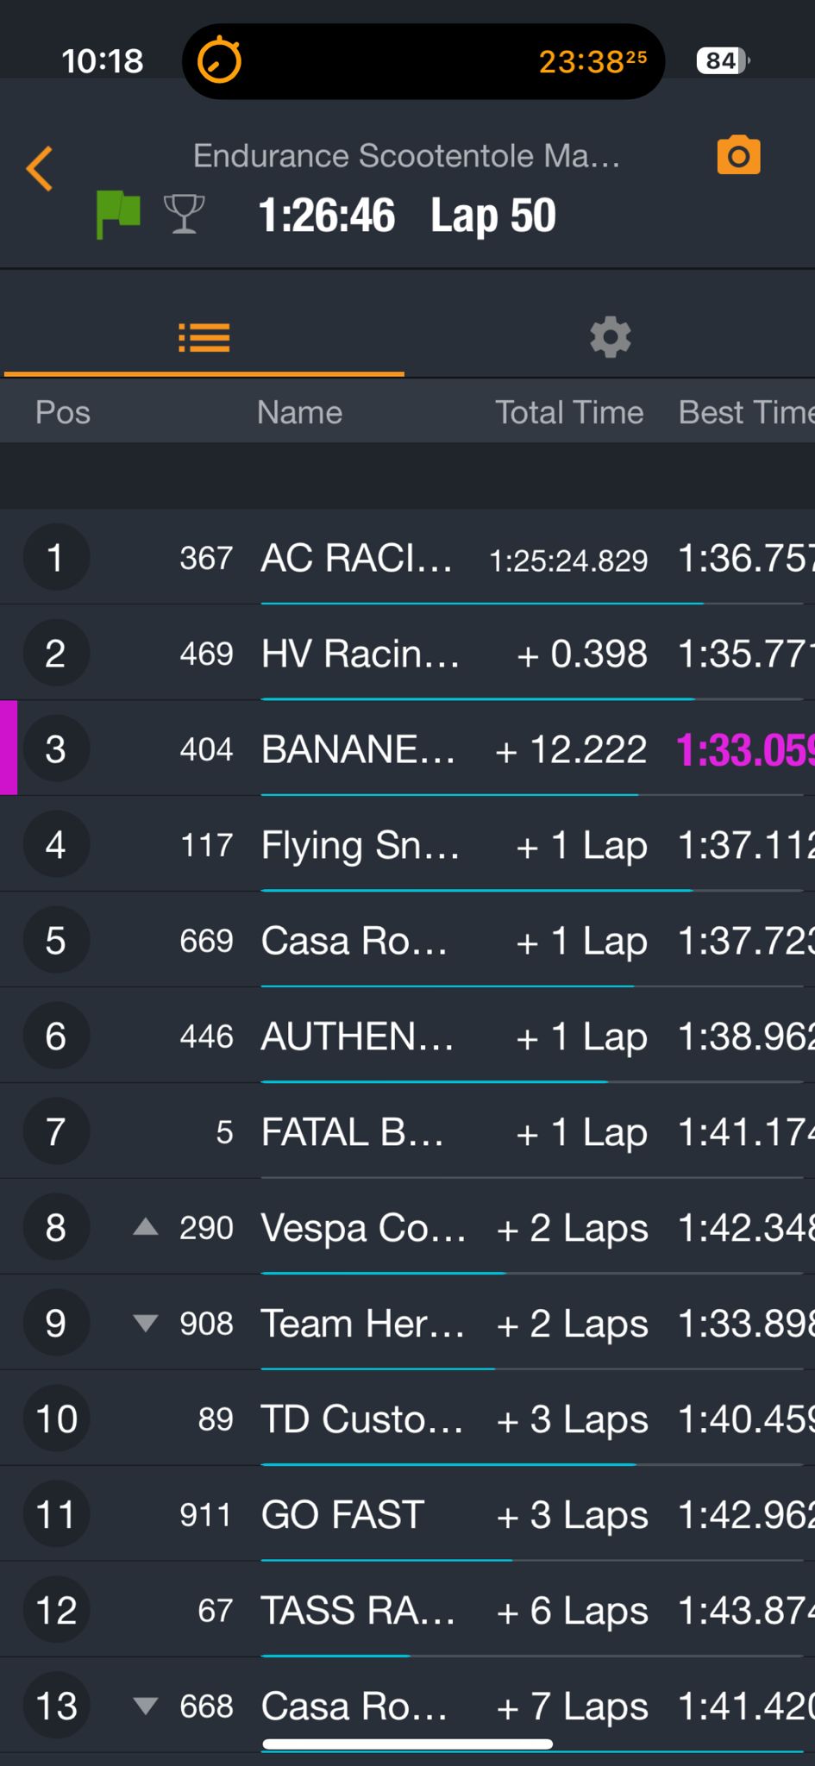The width and height of the screenshot is (815, 1766).
Task: Tap the Pos column header
Action: click(63, 412)
